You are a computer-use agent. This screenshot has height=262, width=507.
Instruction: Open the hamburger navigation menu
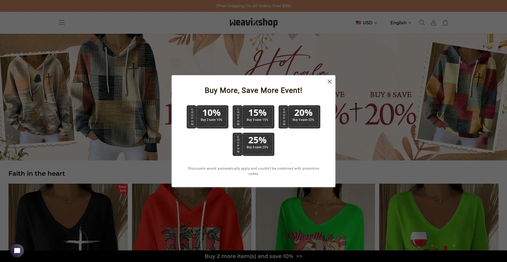pos(62,22)
